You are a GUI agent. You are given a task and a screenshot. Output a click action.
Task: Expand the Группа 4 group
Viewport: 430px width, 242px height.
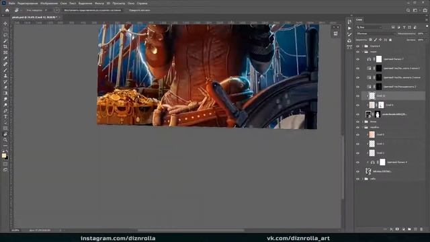363,46
